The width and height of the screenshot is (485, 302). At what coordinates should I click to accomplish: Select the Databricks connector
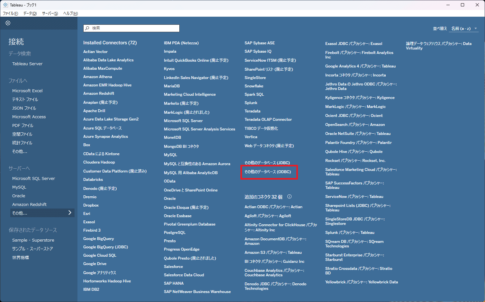click(x=93, y=180)
